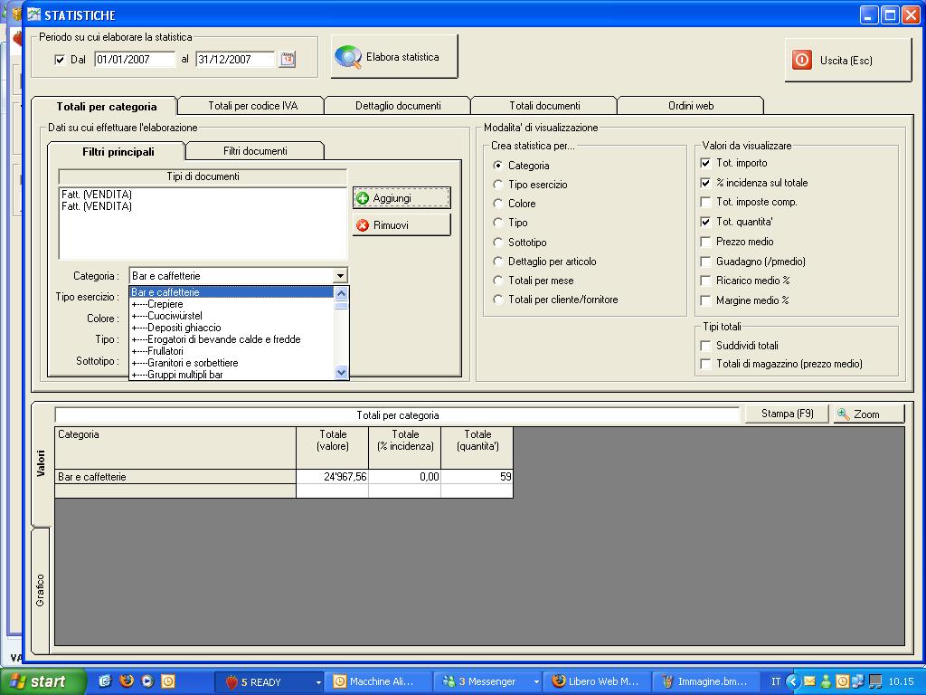Choose Cuociwürstel from category list
The width and height of the screenshot is (926, 695).
231,316
